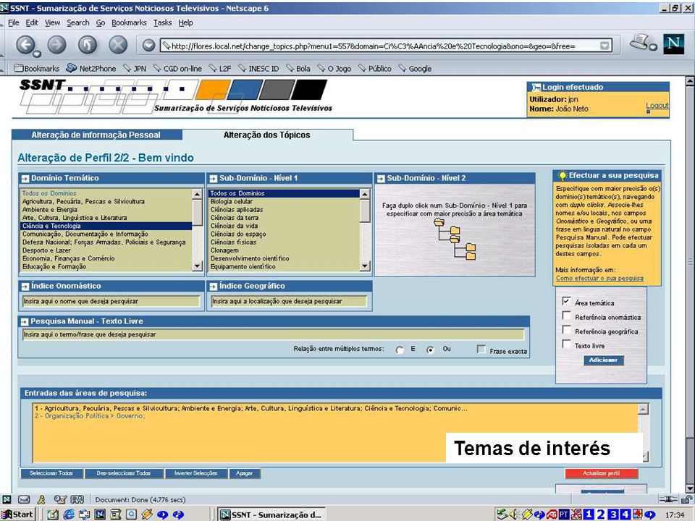This screenshot has height=521, width=695.
Task: Select Clonagem in Sub-Domínio Nível 1 list
Action: coord(224,250)
